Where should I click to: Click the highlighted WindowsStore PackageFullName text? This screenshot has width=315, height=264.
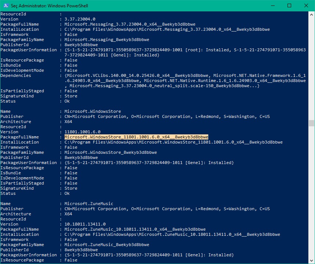tap(136, 137)
